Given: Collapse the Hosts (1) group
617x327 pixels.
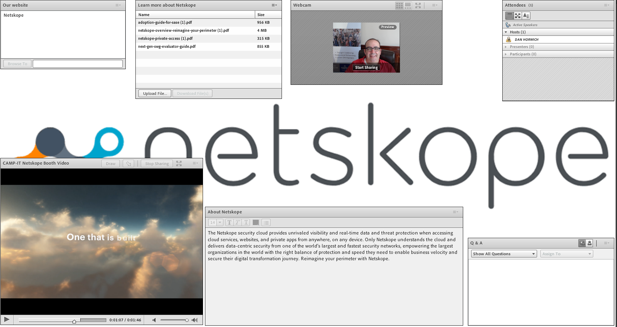Looking at the screenshot, I should 506,32.
